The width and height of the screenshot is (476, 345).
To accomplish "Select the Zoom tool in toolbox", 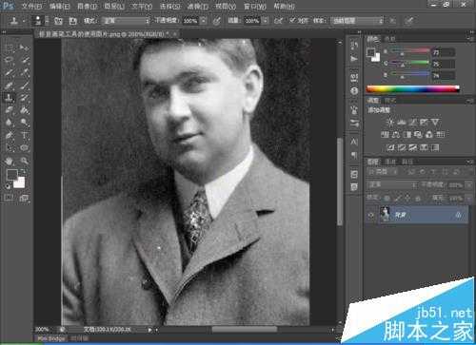I will click(x=25, y=161).
